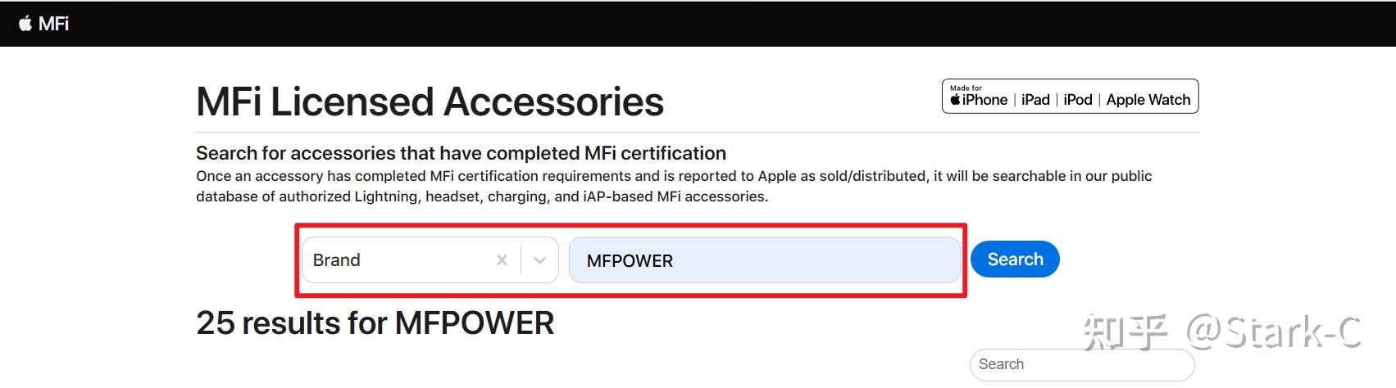Screen dimensions: 1396x388
Task: Select iPad in the Made-for badge
Action: 1035,100
